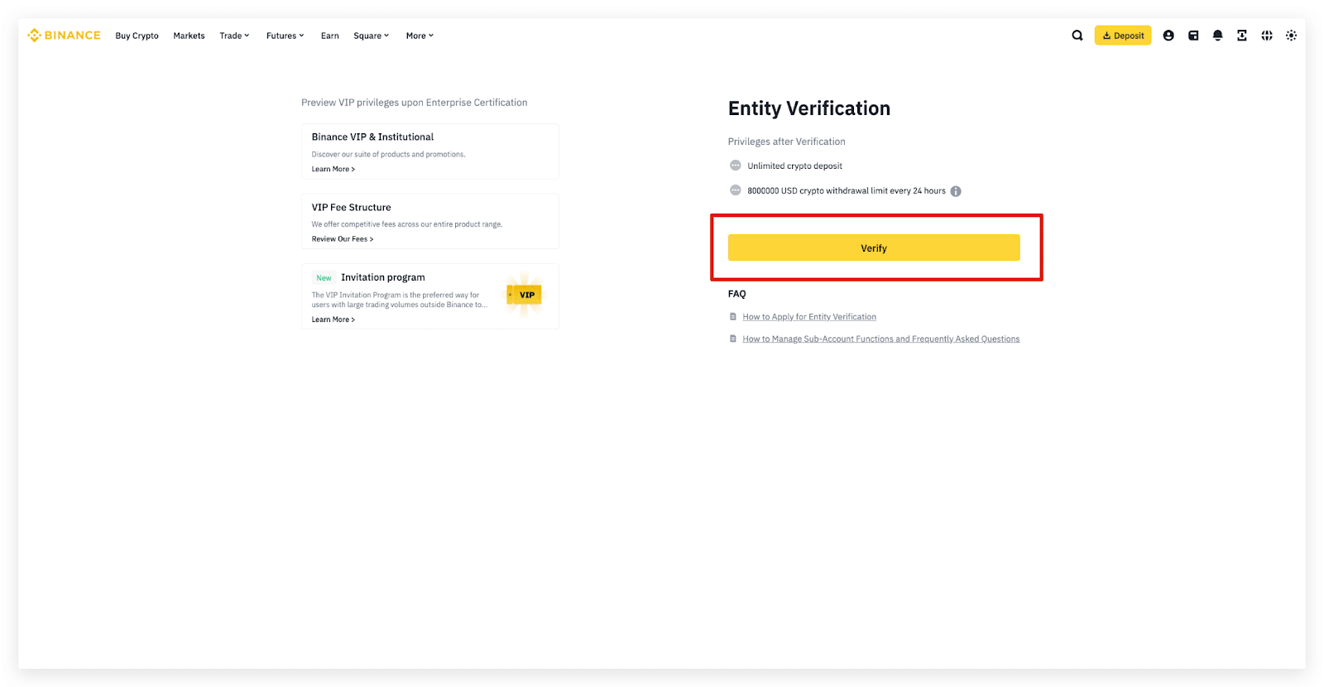The height and width of the screenshot is (687, 1324).
Task: Toggle the theme sun icon
Action: (x=1291, y=36)
